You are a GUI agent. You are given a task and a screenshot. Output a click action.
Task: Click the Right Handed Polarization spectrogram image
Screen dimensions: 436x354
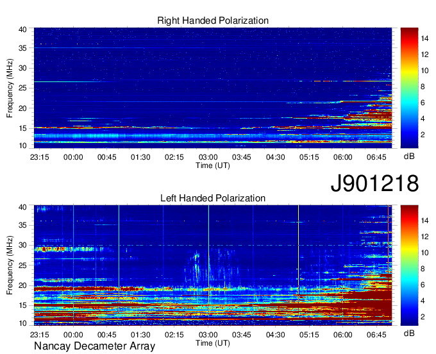pos(213,88)
